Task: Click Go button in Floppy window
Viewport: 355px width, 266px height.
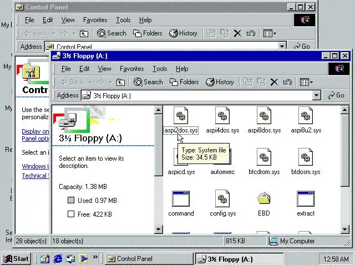Action: 336,95
